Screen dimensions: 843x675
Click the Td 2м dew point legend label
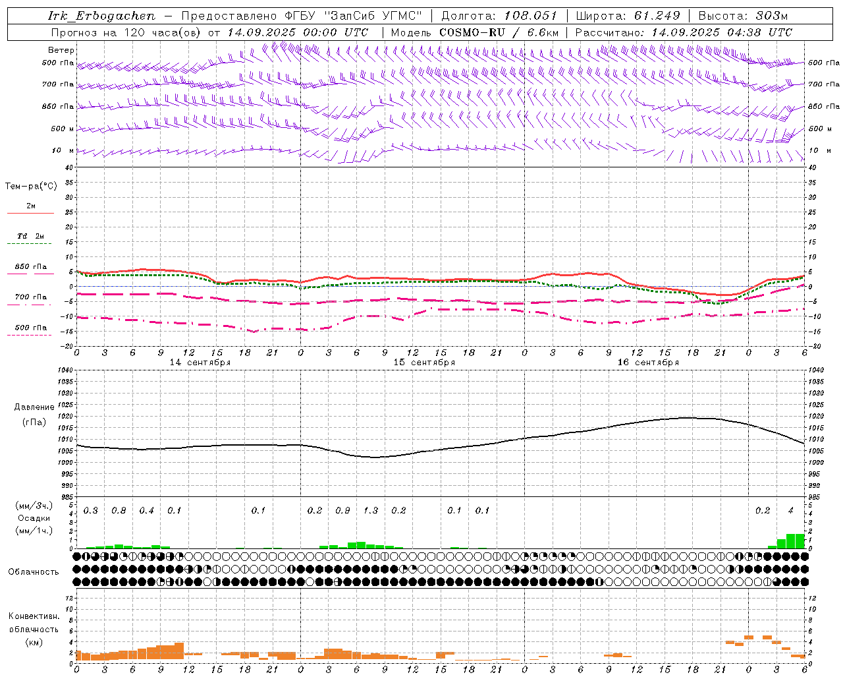pyautogui.click(x=31, y=236)
